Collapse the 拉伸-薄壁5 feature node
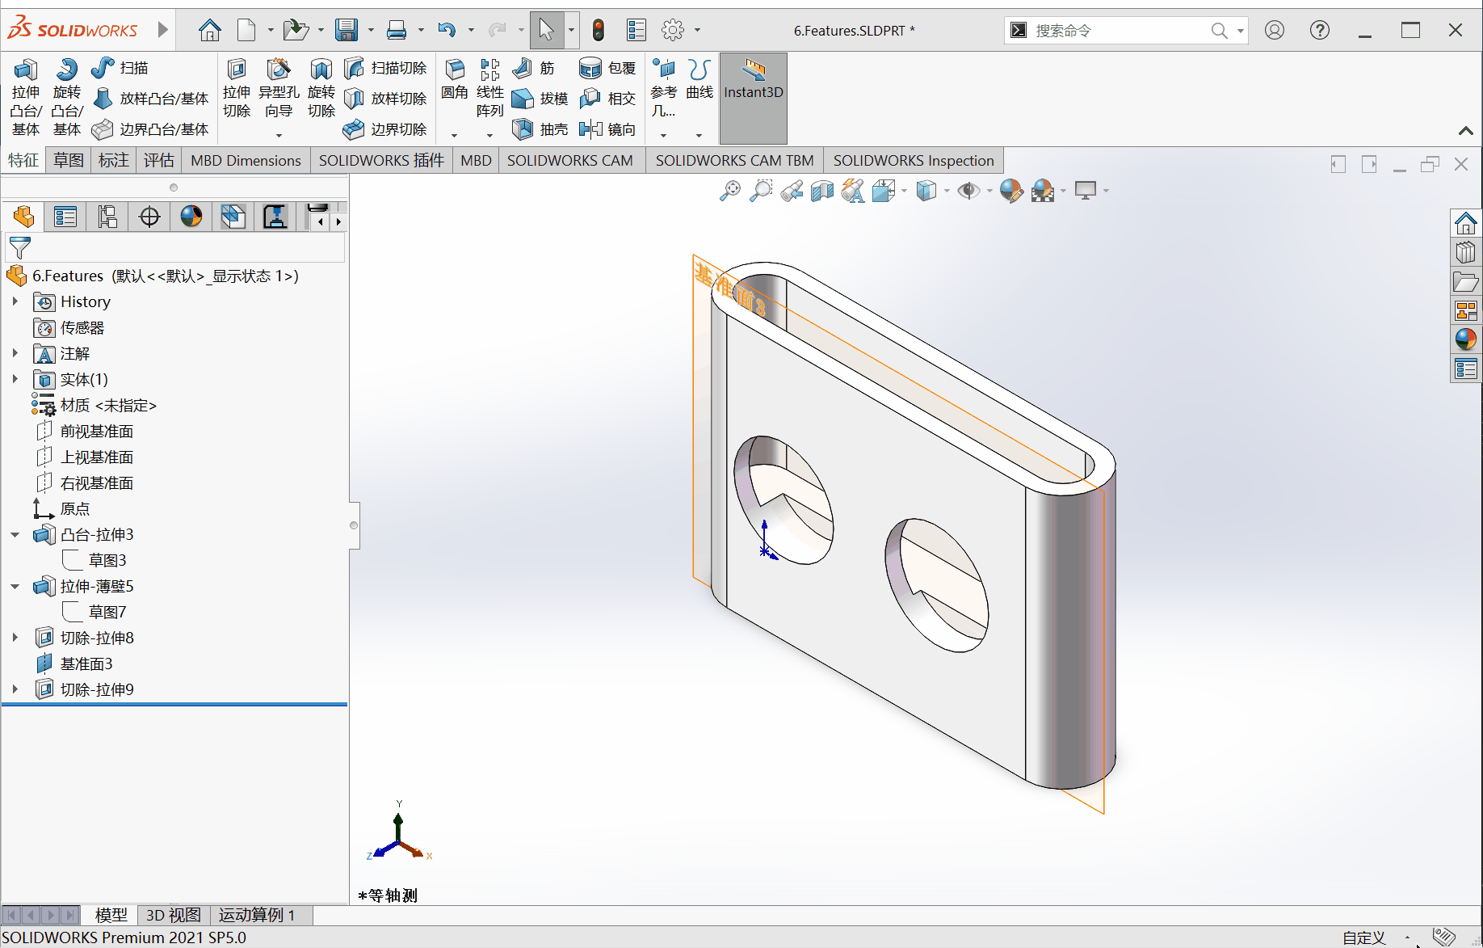Screen dimensions: 1483x948 (15, 586)
